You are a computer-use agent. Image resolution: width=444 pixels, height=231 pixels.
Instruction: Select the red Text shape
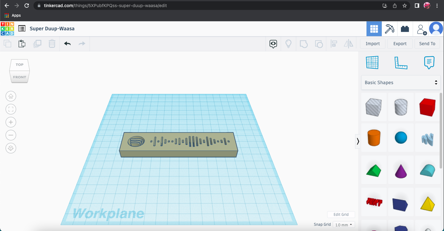(374, 202)
